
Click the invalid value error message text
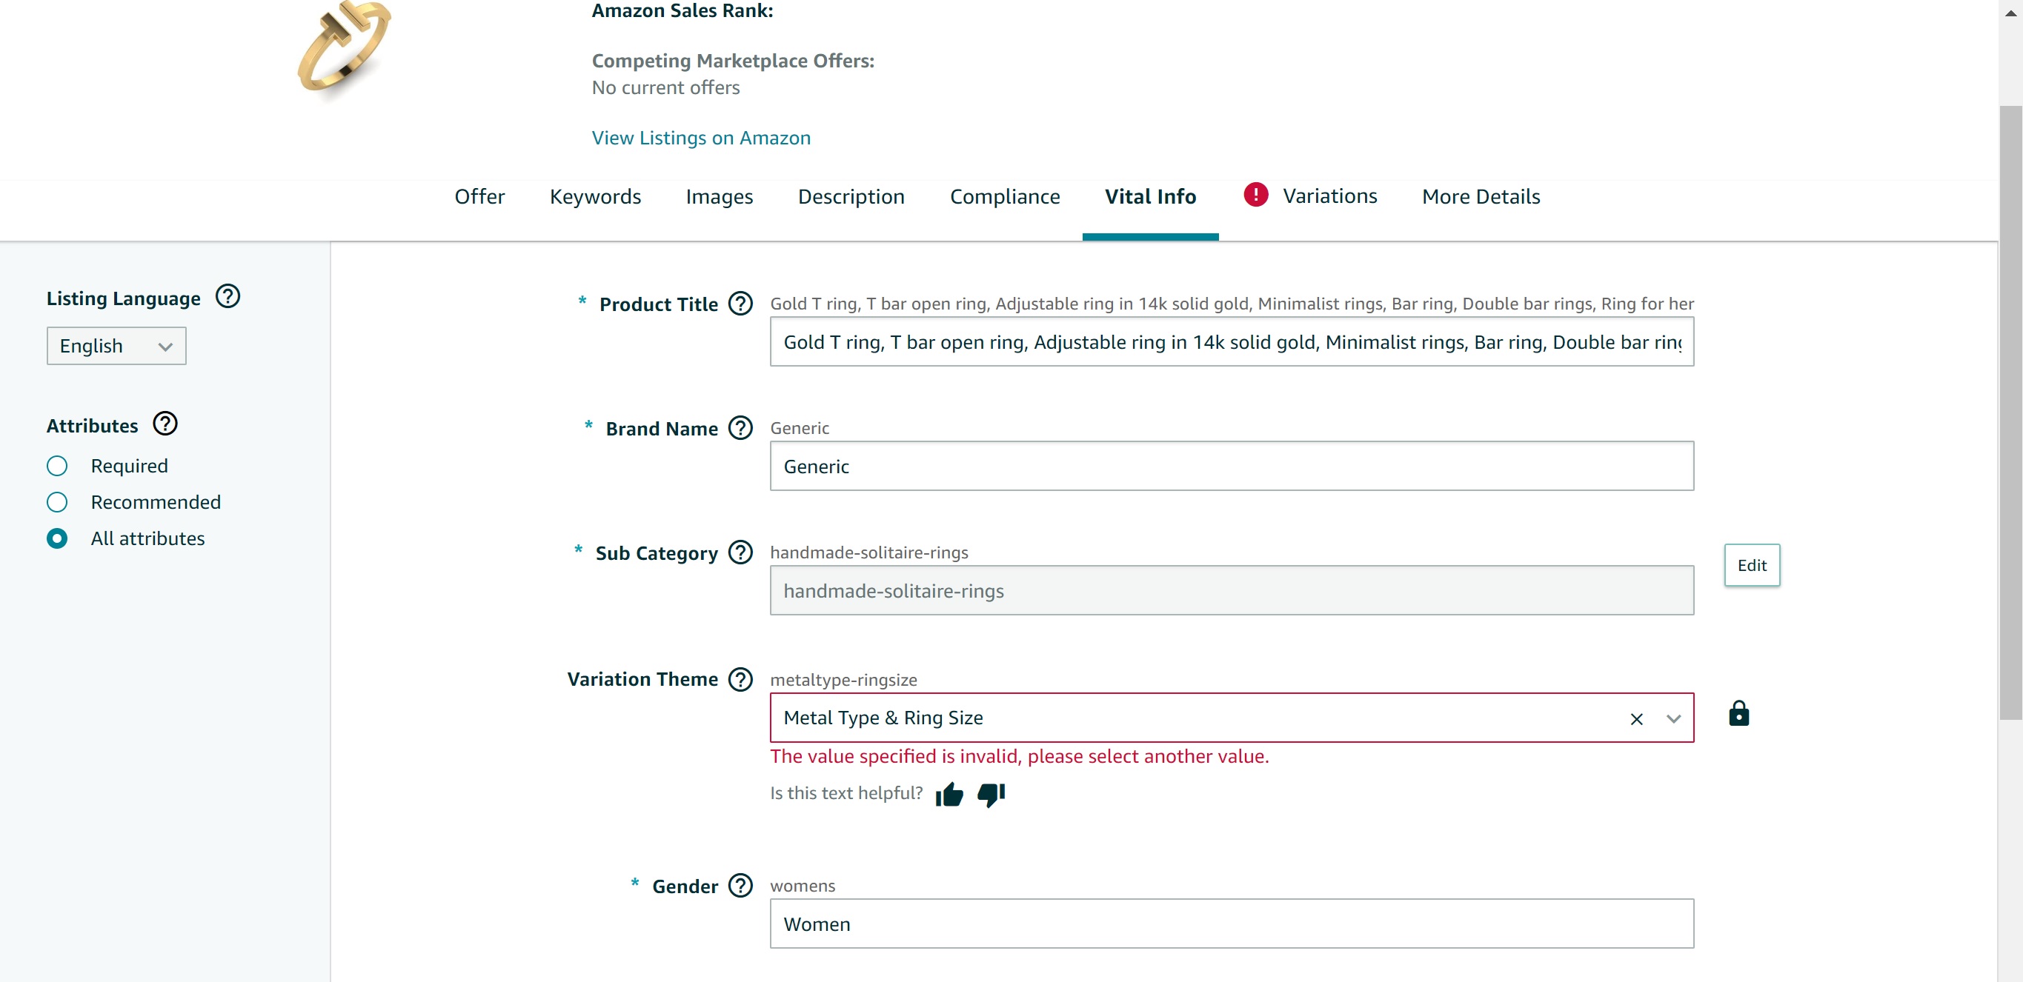tap(1020, 756)
